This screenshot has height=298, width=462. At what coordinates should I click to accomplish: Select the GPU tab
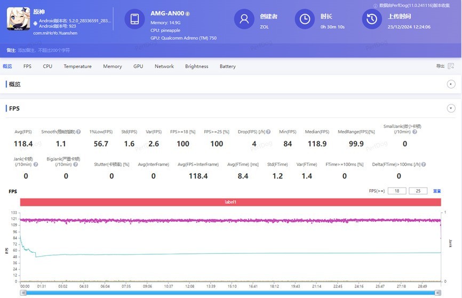click(x=138, y=67)
